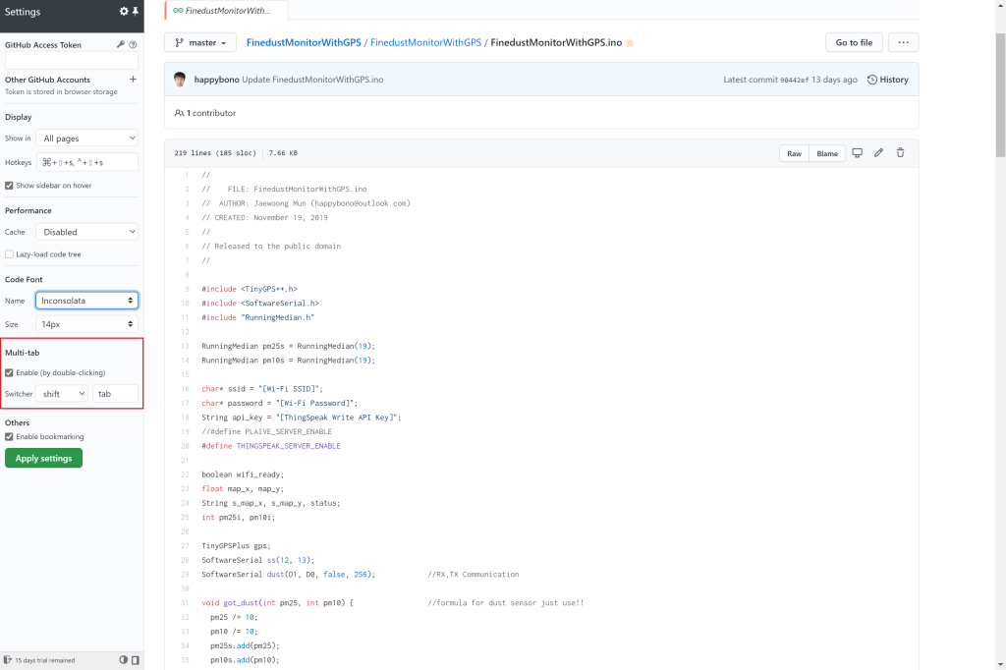Click the 219 lines (185 sloc) info text
This screenshot has width=1006, height=670.
pyautogui.click(x=215, y=153)
